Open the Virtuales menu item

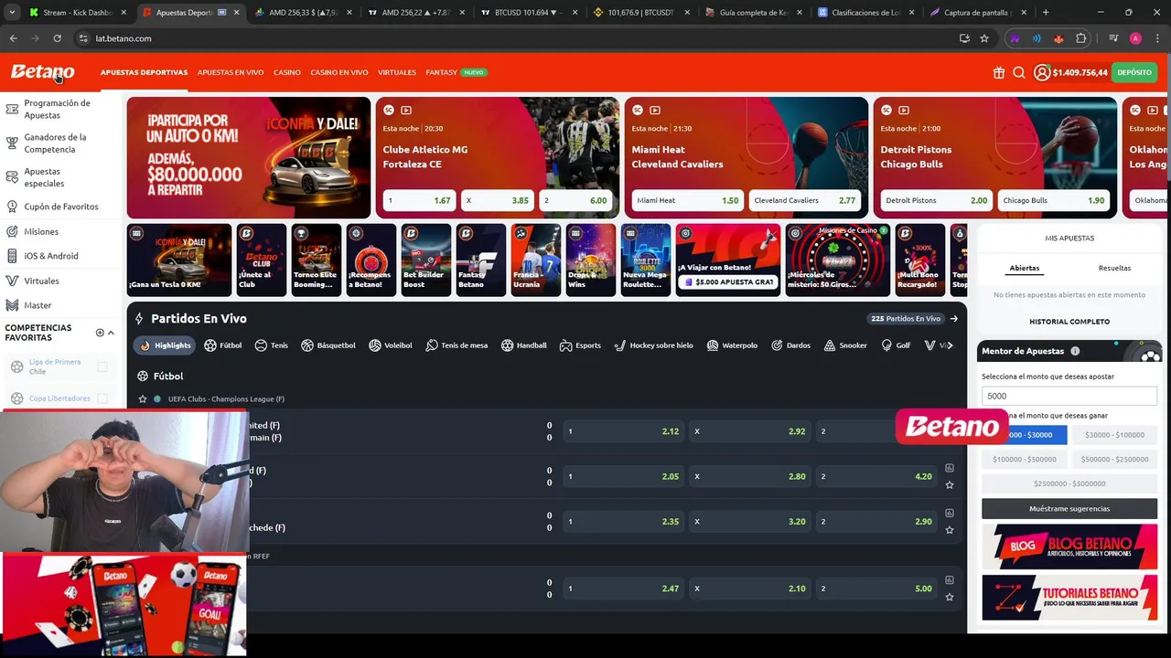(x=397, y=72)
